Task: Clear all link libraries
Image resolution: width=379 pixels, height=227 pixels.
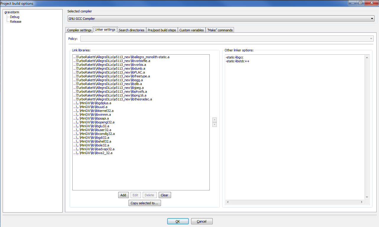Action: 165,195
